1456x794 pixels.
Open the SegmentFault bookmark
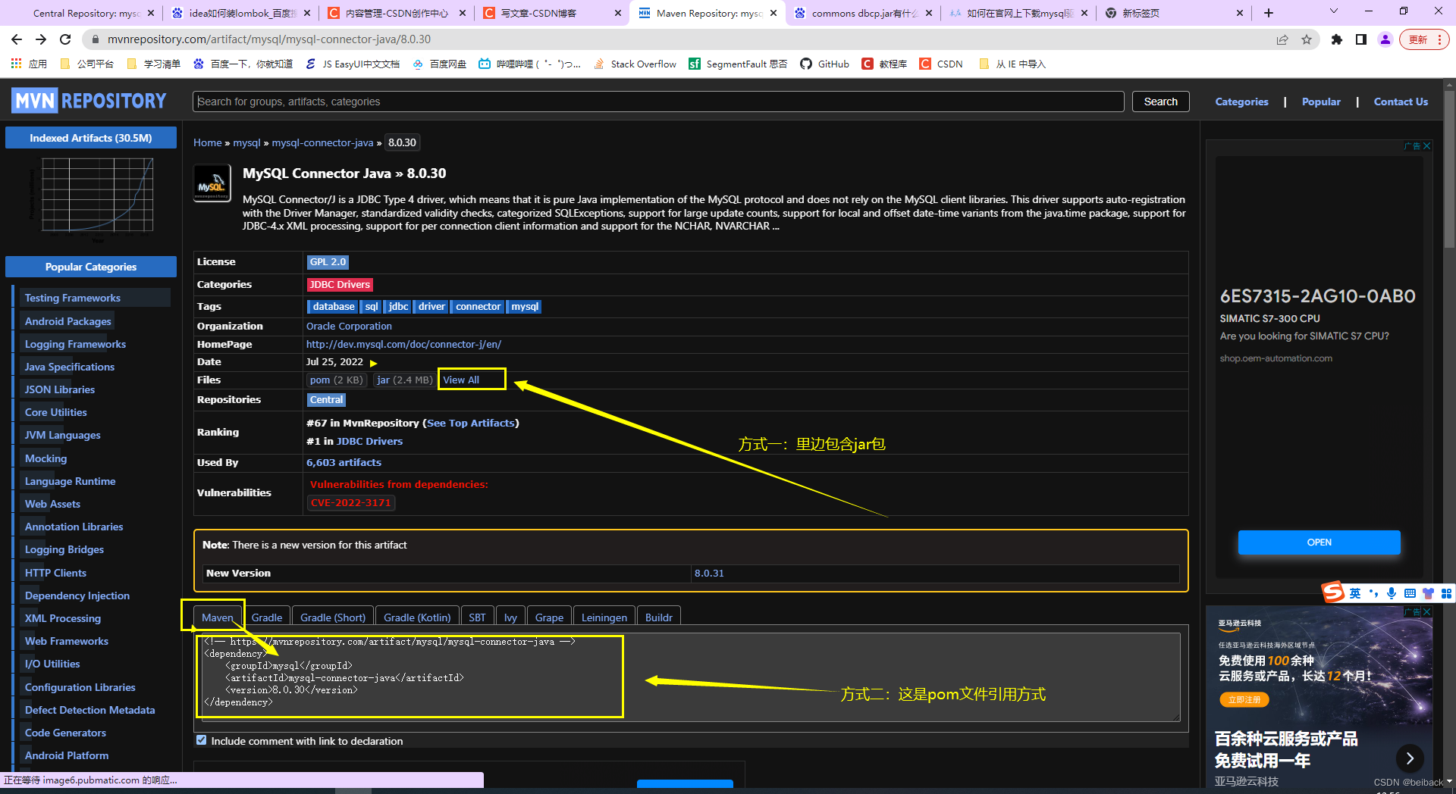click(x=738, y=64)
